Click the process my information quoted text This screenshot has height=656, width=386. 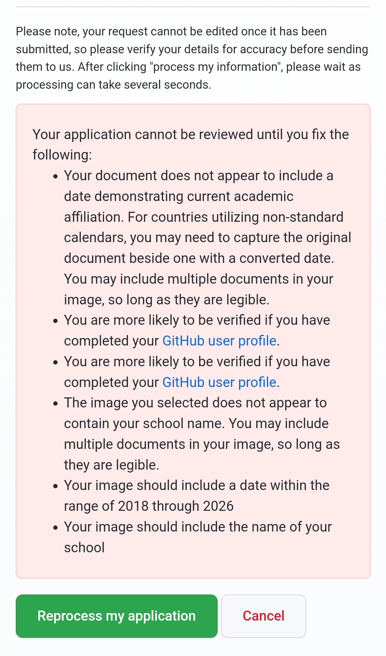click(216, 67)
